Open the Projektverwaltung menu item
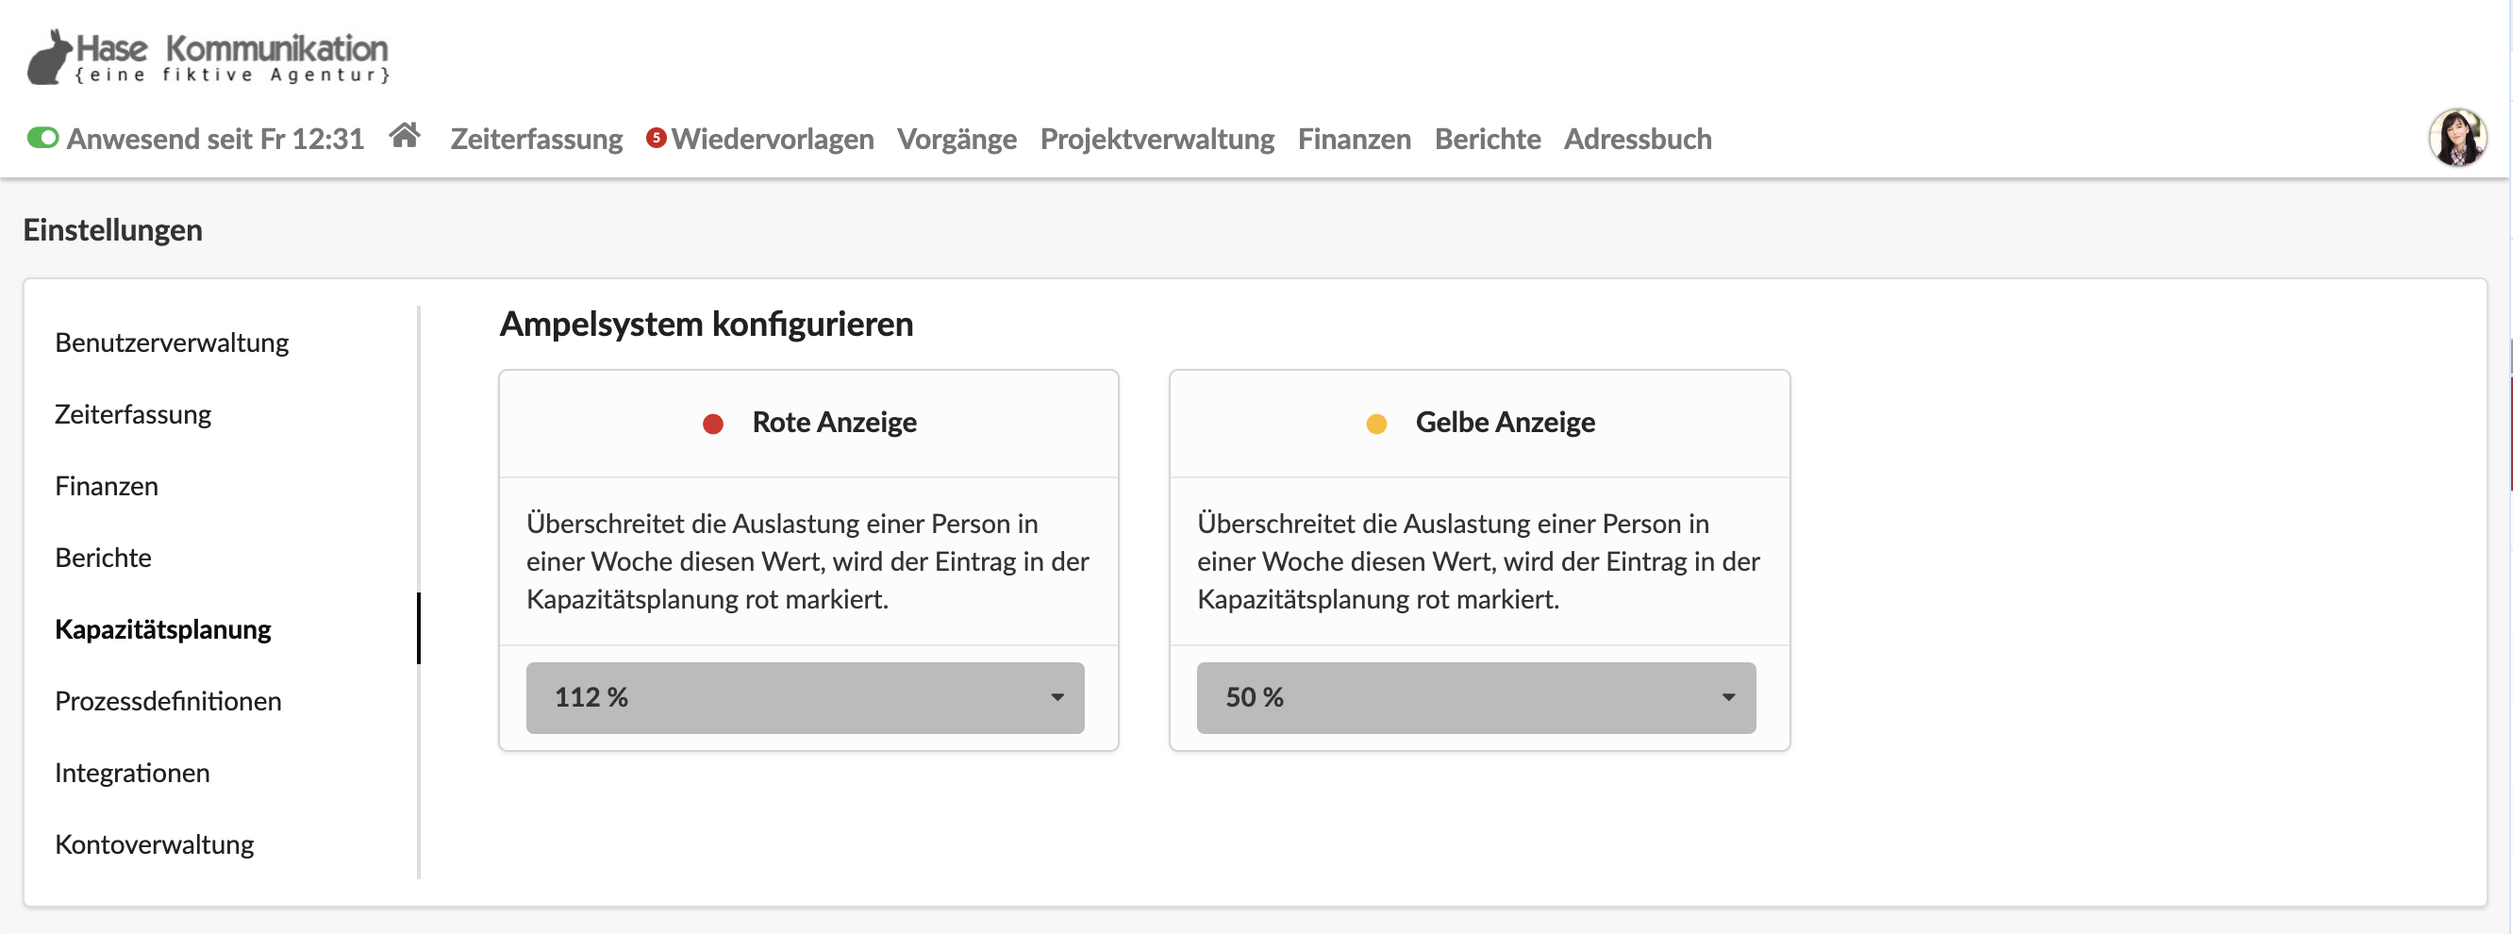2513x934 pixels. click(1157, 139)
